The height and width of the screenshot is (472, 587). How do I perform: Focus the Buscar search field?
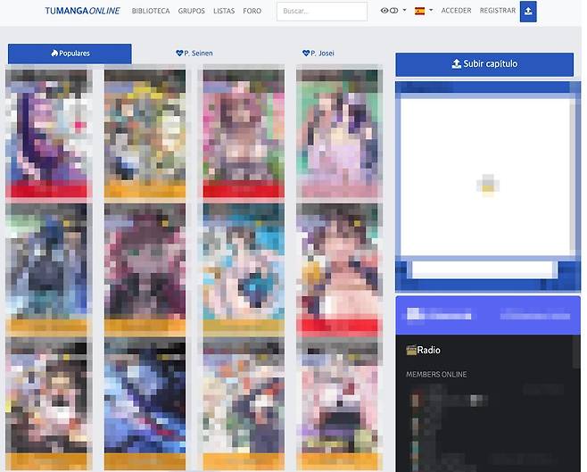[x=321, y=12]
